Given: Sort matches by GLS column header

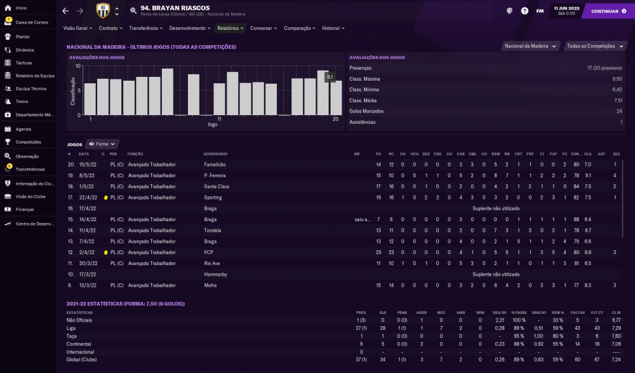Looking at the screenshot, I should tap(616, 154).
